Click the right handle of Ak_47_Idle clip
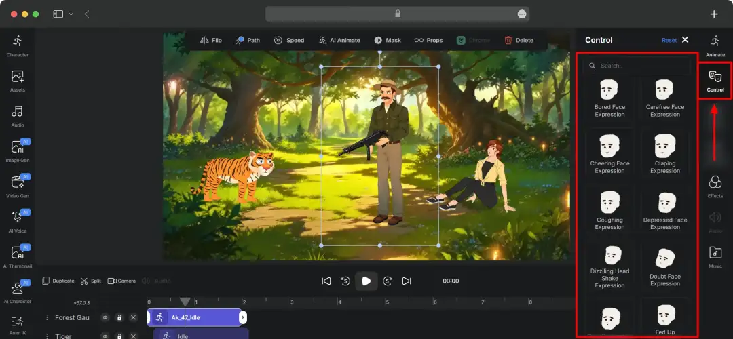This screenshot has height=339, width=733. coord(242,317)
